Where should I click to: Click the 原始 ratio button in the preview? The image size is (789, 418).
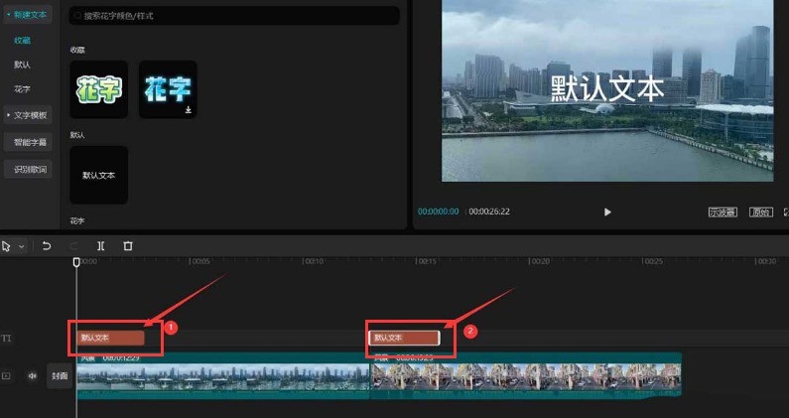[759, 211]
